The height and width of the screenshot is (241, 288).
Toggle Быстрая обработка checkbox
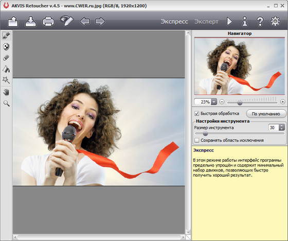pos(196,113)
